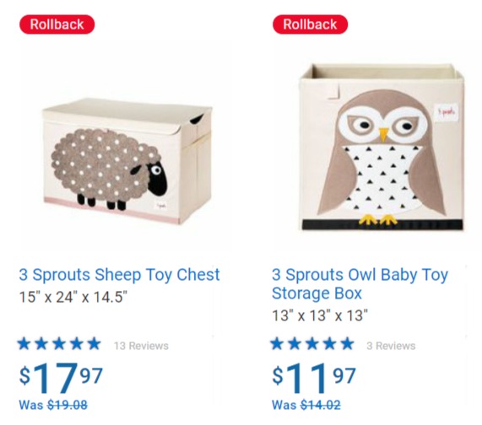Image resolution: width=482 pixels, height=425 pixels.
Task: Click the fifth star of sheep chest rating
Action: [94, 343]
